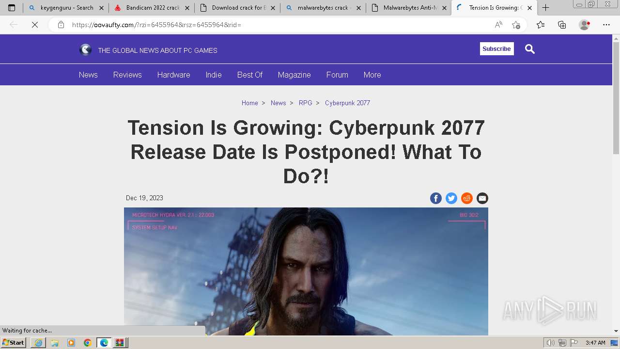620x349 pixels.
Task: Open the Forum menu item
Action: coord(337,75)
